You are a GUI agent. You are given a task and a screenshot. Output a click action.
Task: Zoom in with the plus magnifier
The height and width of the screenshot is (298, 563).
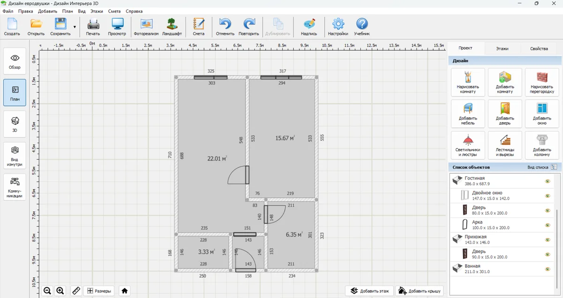tap(60, 291)
